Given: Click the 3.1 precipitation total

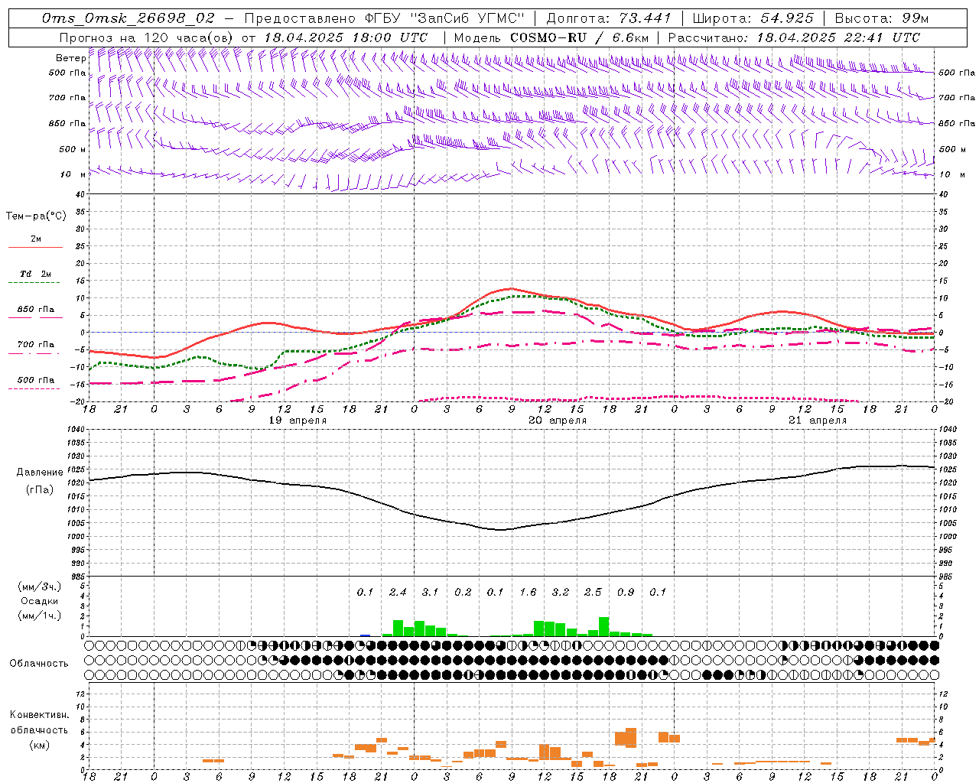Looking at the screenshot, I should click(430, 592).
